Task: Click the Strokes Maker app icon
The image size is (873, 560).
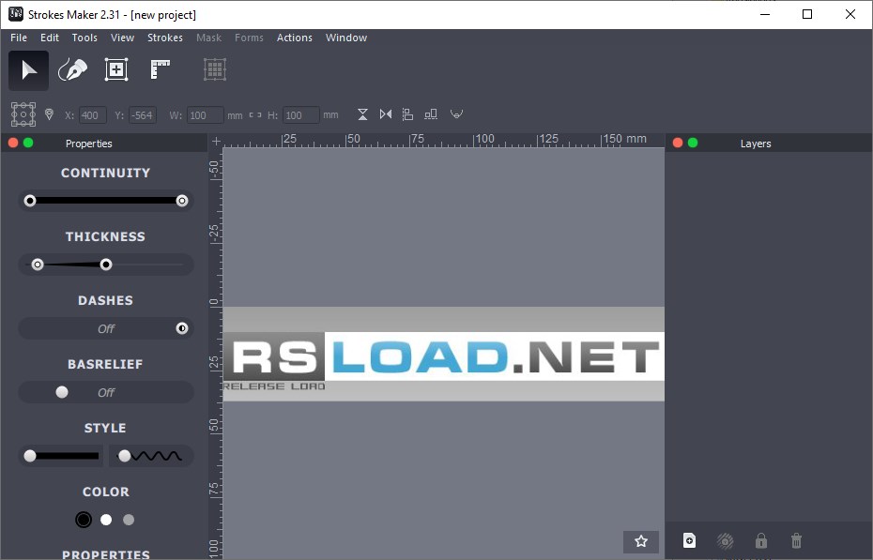Action: coord(16,14)
